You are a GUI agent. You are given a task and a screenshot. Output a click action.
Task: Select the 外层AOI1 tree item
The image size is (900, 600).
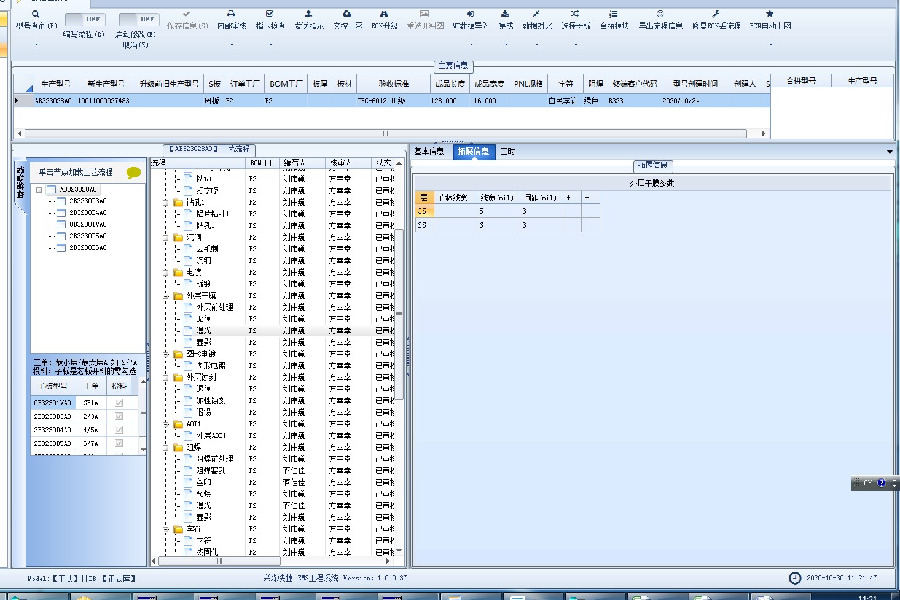211,435
